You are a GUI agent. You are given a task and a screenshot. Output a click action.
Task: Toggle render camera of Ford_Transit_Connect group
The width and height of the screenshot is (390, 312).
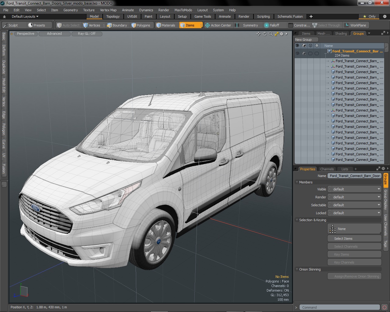pos(304,53)
